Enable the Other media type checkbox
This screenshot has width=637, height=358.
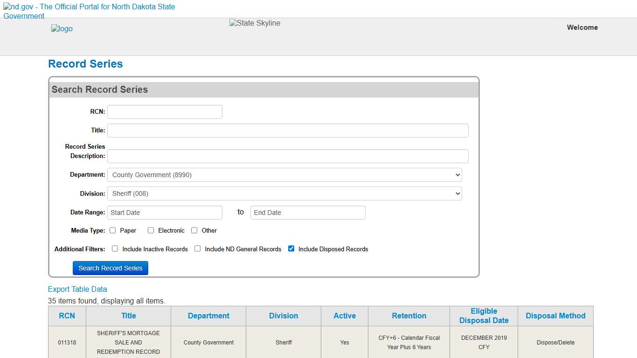pyautogui.click(x=194, y=230)
